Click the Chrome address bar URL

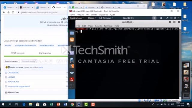pos(39,12)
